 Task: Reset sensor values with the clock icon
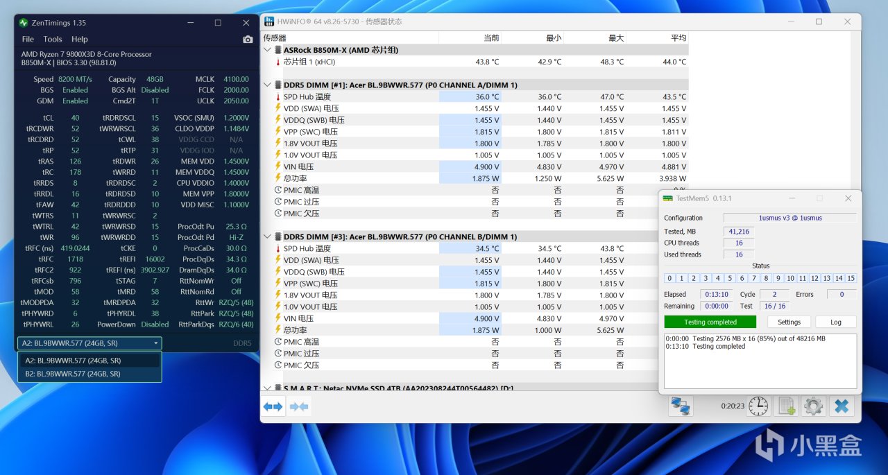point(758,406)
